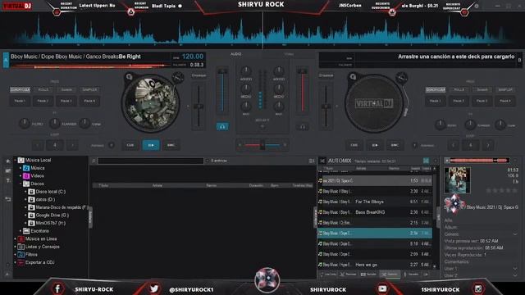This screenshot has width=525, height=295.
Task: Open the Twitter @SHIRYUROCK1 overlay icon
Action: pos(154,288)
